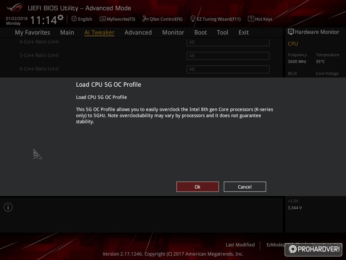This screenshot has height=260, width=346.
Task: Go to the Monitor tab
Action: pos(173,32)
